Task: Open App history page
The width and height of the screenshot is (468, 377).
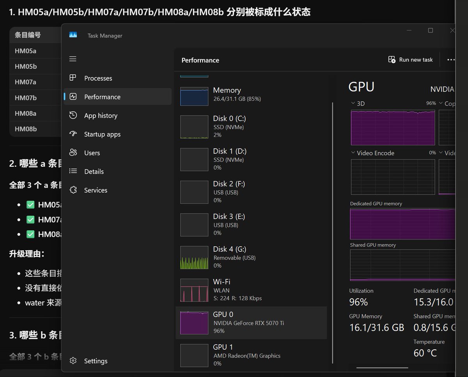Action: pyautogui.click(x=117, y=116)
